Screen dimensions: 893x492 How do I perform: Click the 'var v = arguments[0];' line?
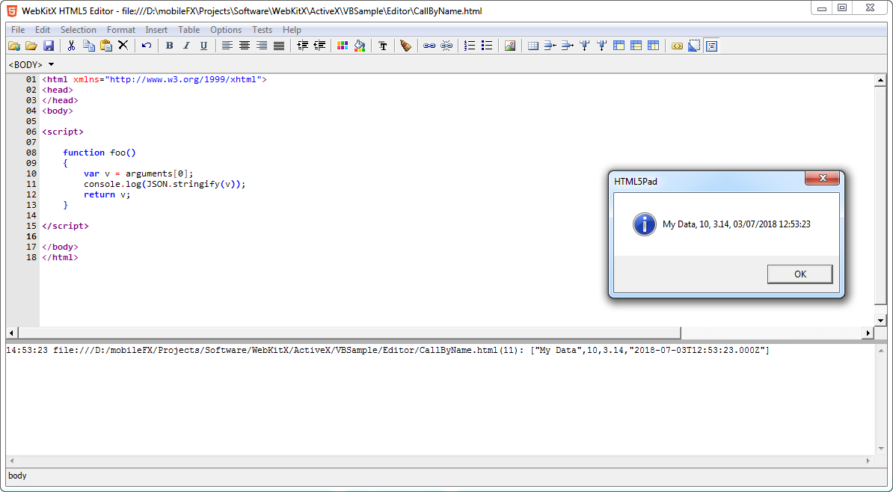[x=138, y=173]
